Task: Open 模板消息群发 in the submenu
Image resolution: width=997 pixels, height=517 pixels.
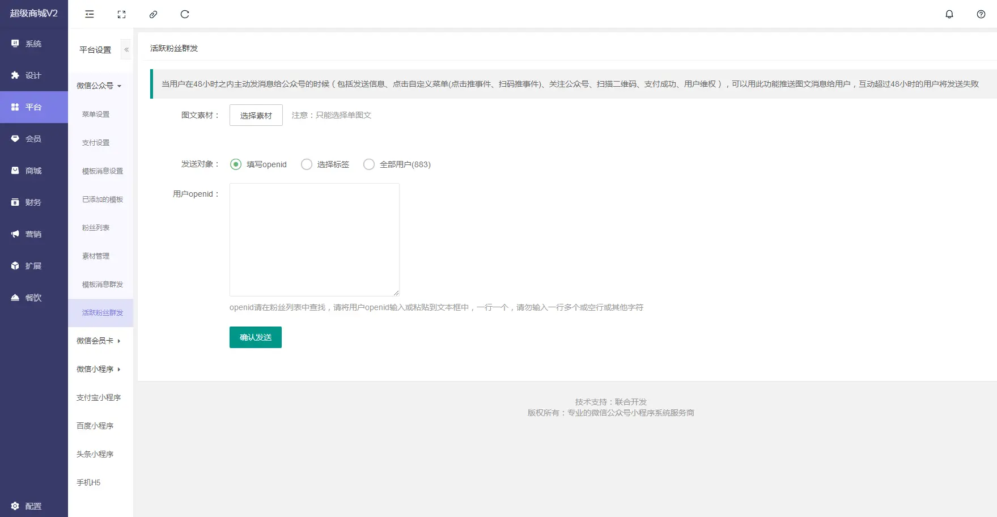Action: point(100,284)
